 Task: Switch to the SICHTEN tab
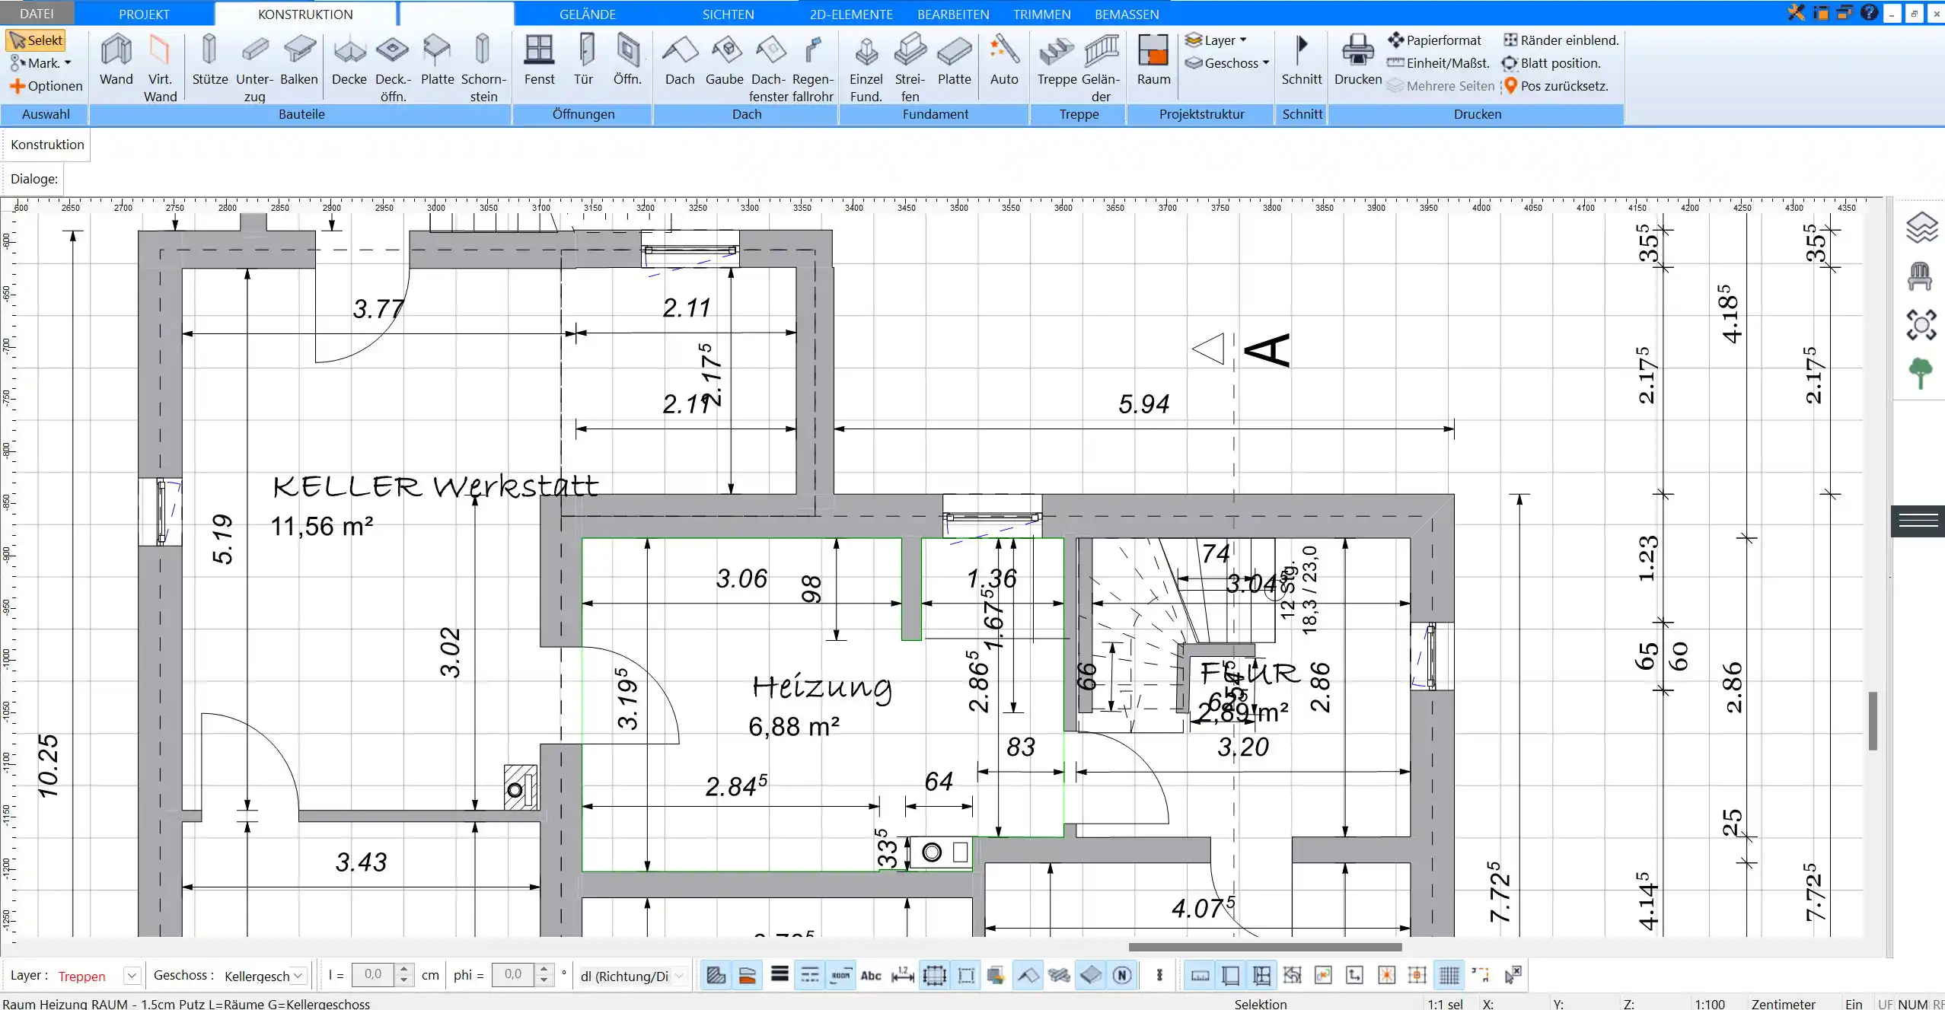(728, 14)
